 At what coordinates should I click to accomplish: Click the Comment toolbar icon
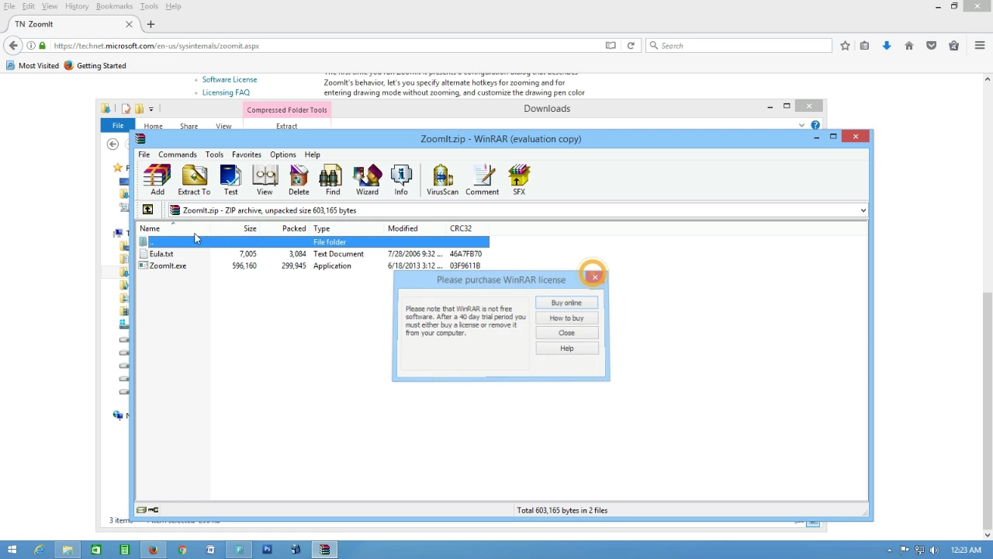(x=482, y=180)
